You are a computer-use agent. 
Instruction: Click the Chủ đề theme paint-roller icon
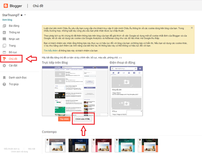click(4, 59)
